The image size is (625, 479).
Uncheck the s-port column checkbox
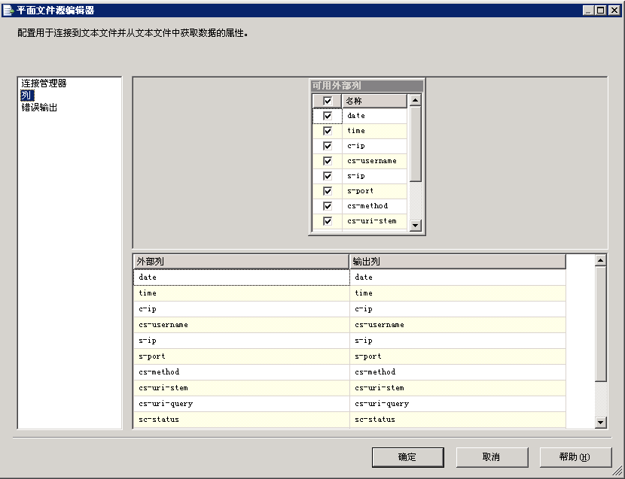[x=328, y=191]
